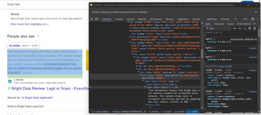Switch to the Console tab

(x=119, y=19)
